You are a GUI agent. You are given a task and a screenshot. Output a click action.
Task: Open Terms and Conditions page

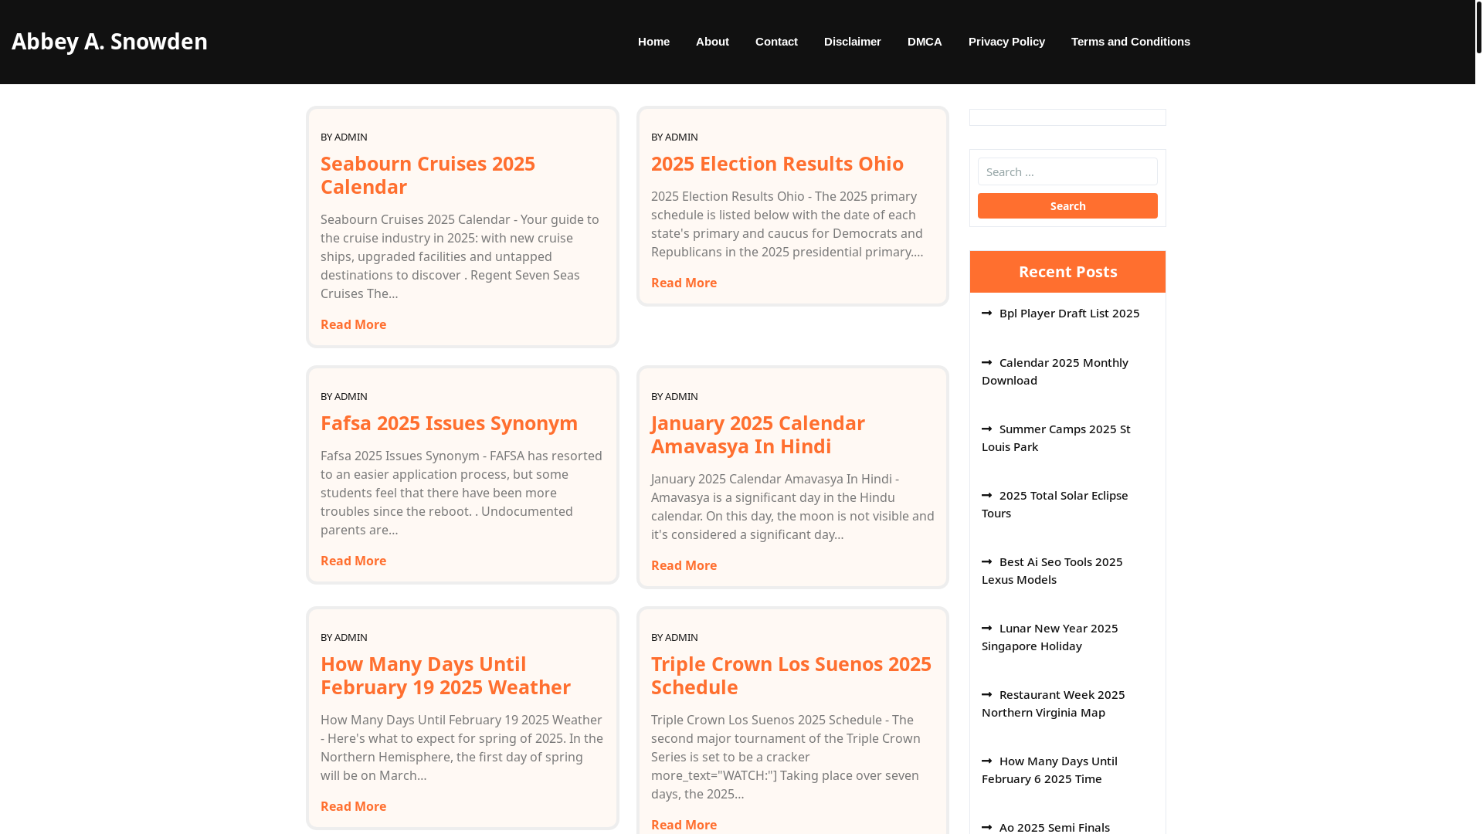click(x=1130, y=42)
